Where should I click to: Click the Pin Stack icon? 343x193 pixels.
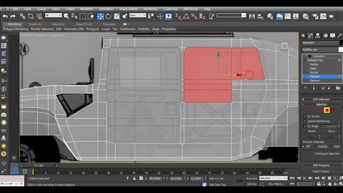click(305, 88)
